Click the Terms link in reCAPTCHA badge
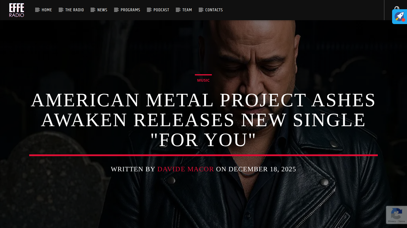 tap(402, 221)
